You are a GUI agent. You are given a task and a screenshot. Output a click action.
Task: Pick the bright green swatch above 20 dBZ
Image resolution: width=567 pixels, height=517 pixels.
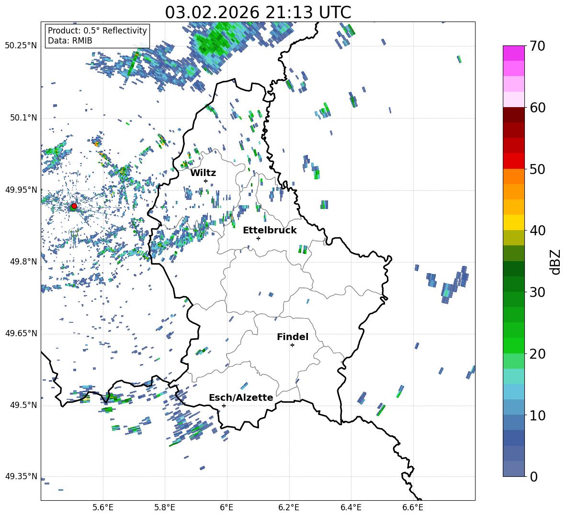(x=514, y=345)
